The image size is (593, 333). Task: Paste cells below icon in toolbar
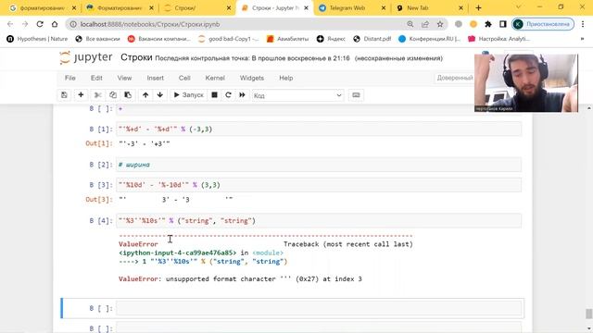point(128,95)
